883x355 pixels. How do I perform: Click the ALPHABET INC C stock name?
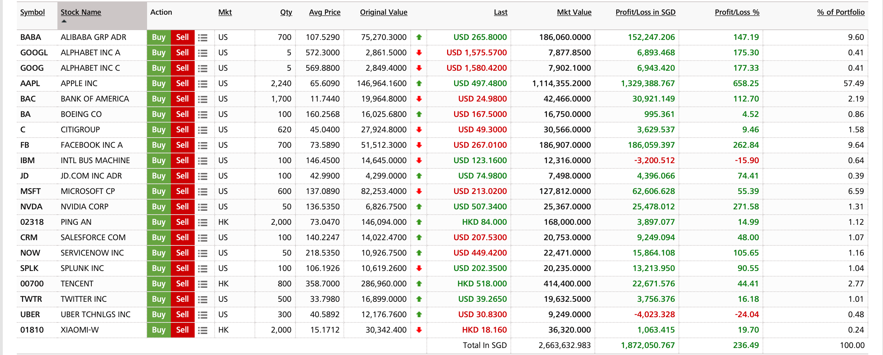(x=90, y=68)
